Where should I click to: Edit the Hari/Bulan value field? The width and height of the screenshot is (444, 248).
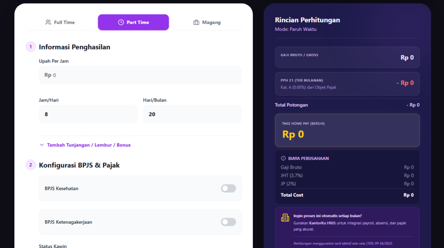click(193, 114)
